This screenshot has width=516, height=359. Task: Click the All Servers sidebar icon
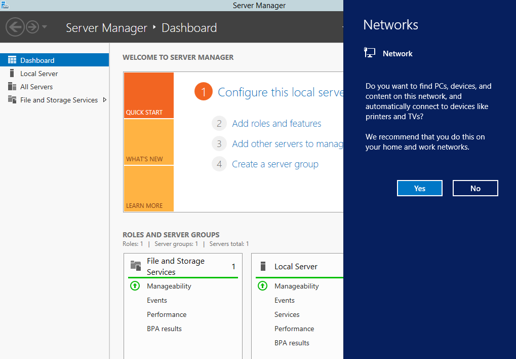[12, 86]
